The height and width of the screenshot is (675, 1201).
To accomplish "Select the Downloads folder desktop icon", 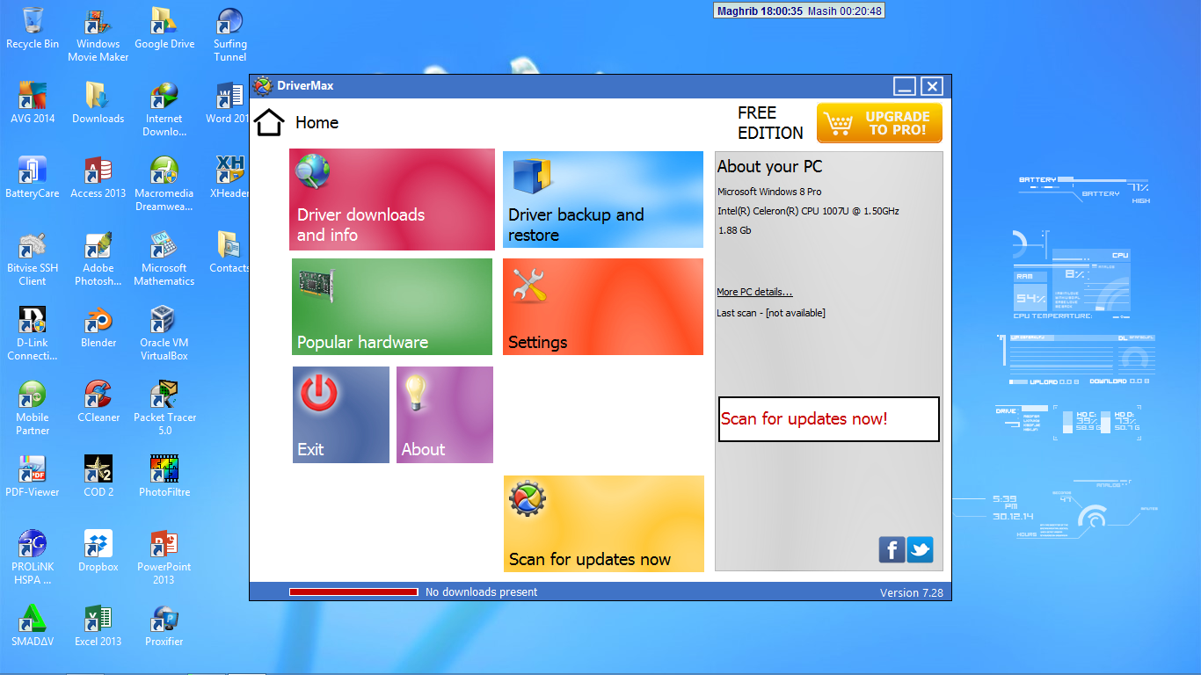I will 98,104.
